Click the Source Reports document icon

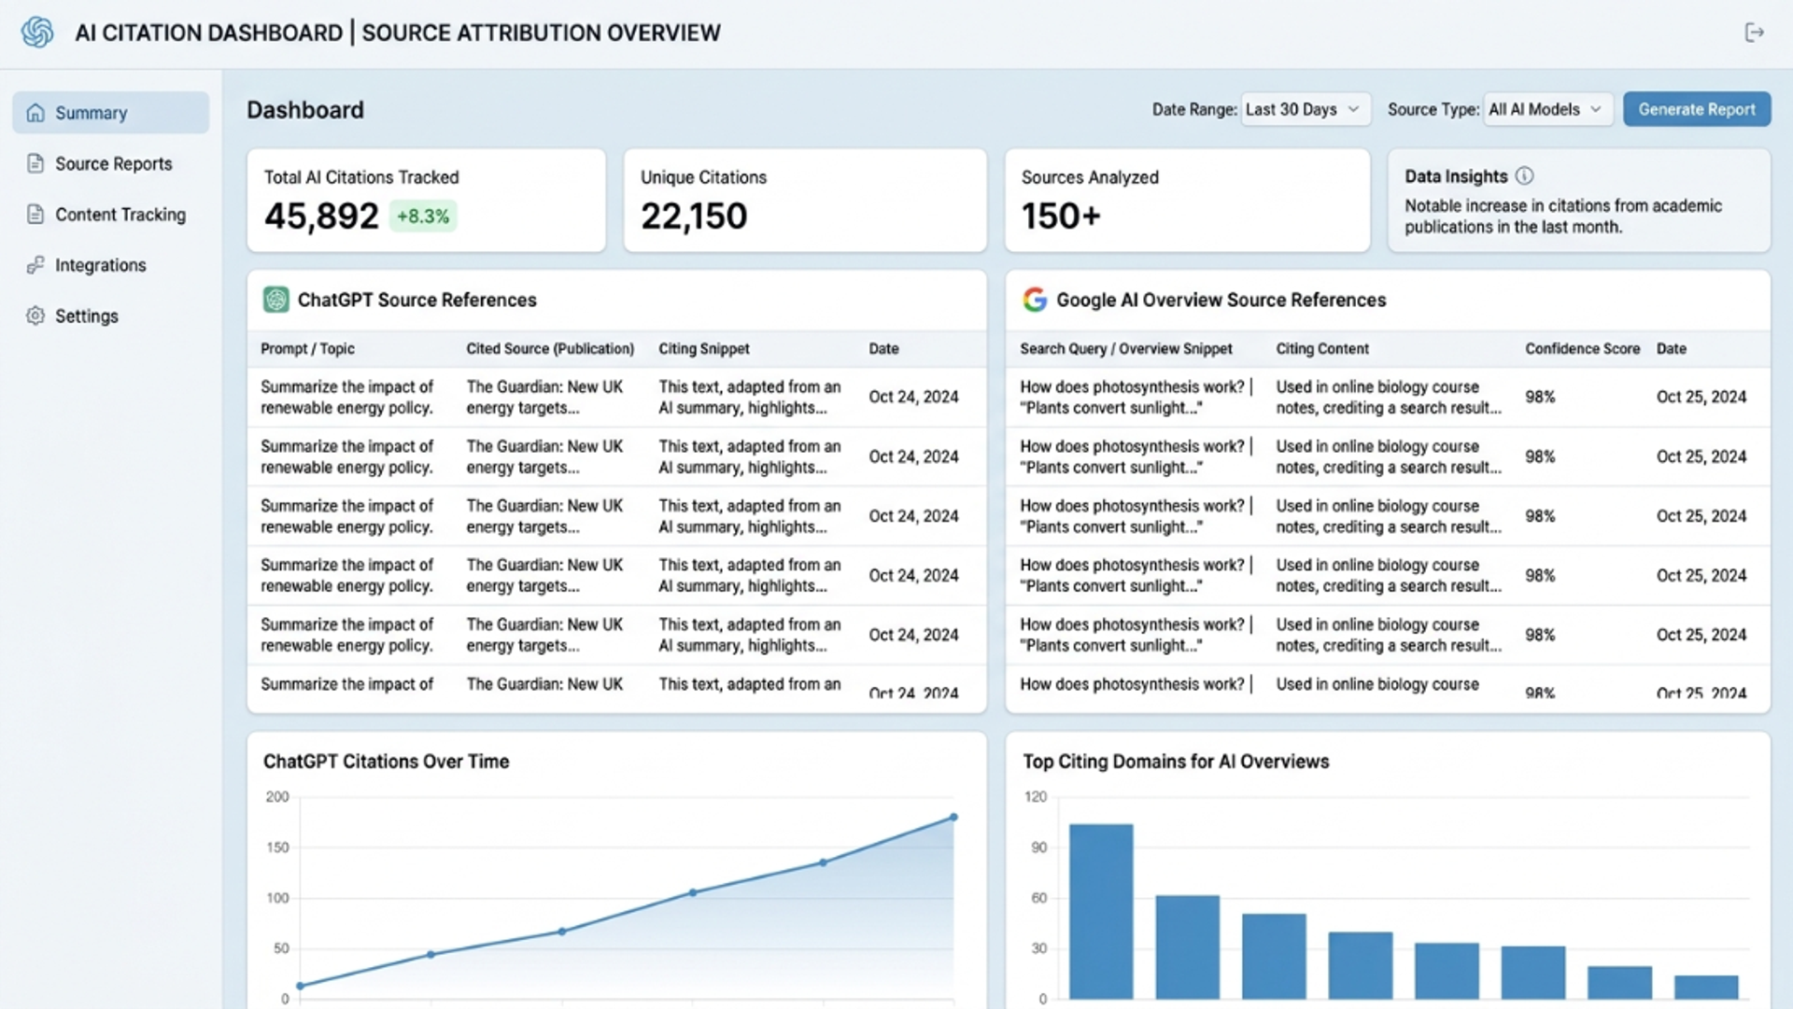(x=35, y=163)
